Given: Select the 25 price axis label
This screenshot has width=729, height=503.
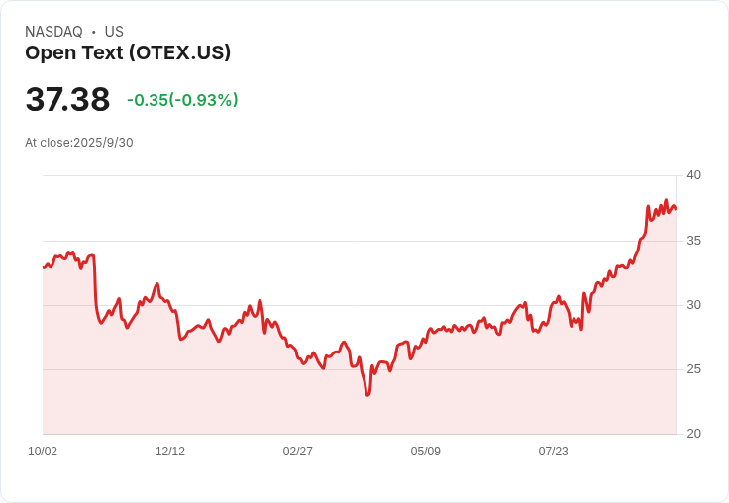Looking at the screenshot, I should (693, 369).
